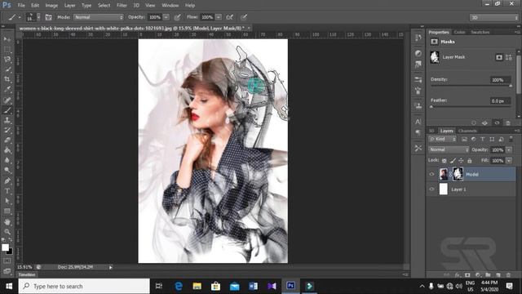
Task: Open the Image menu
Action: pos(51,6)
